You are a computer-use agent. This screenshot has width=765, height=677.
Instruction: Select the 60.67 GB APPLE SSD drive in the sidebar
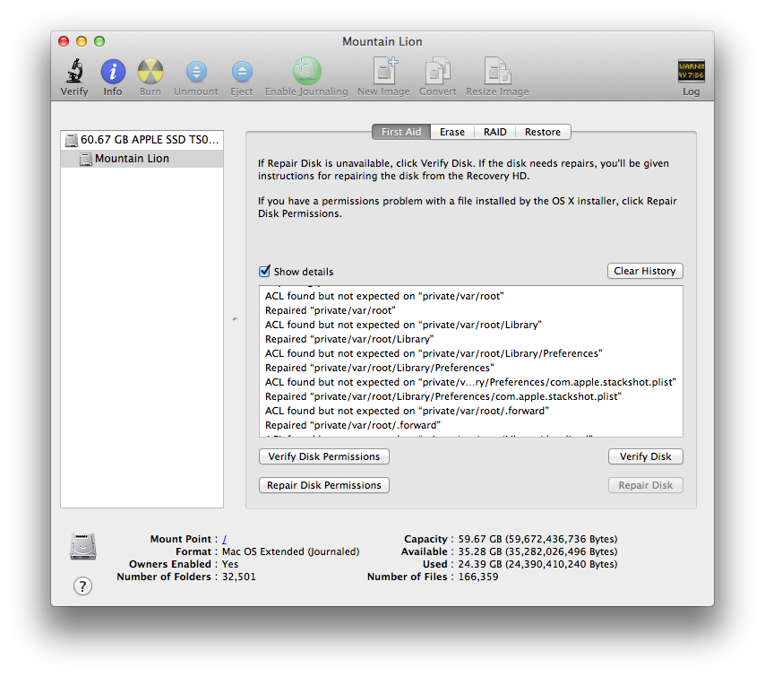(x=142, y=140)
